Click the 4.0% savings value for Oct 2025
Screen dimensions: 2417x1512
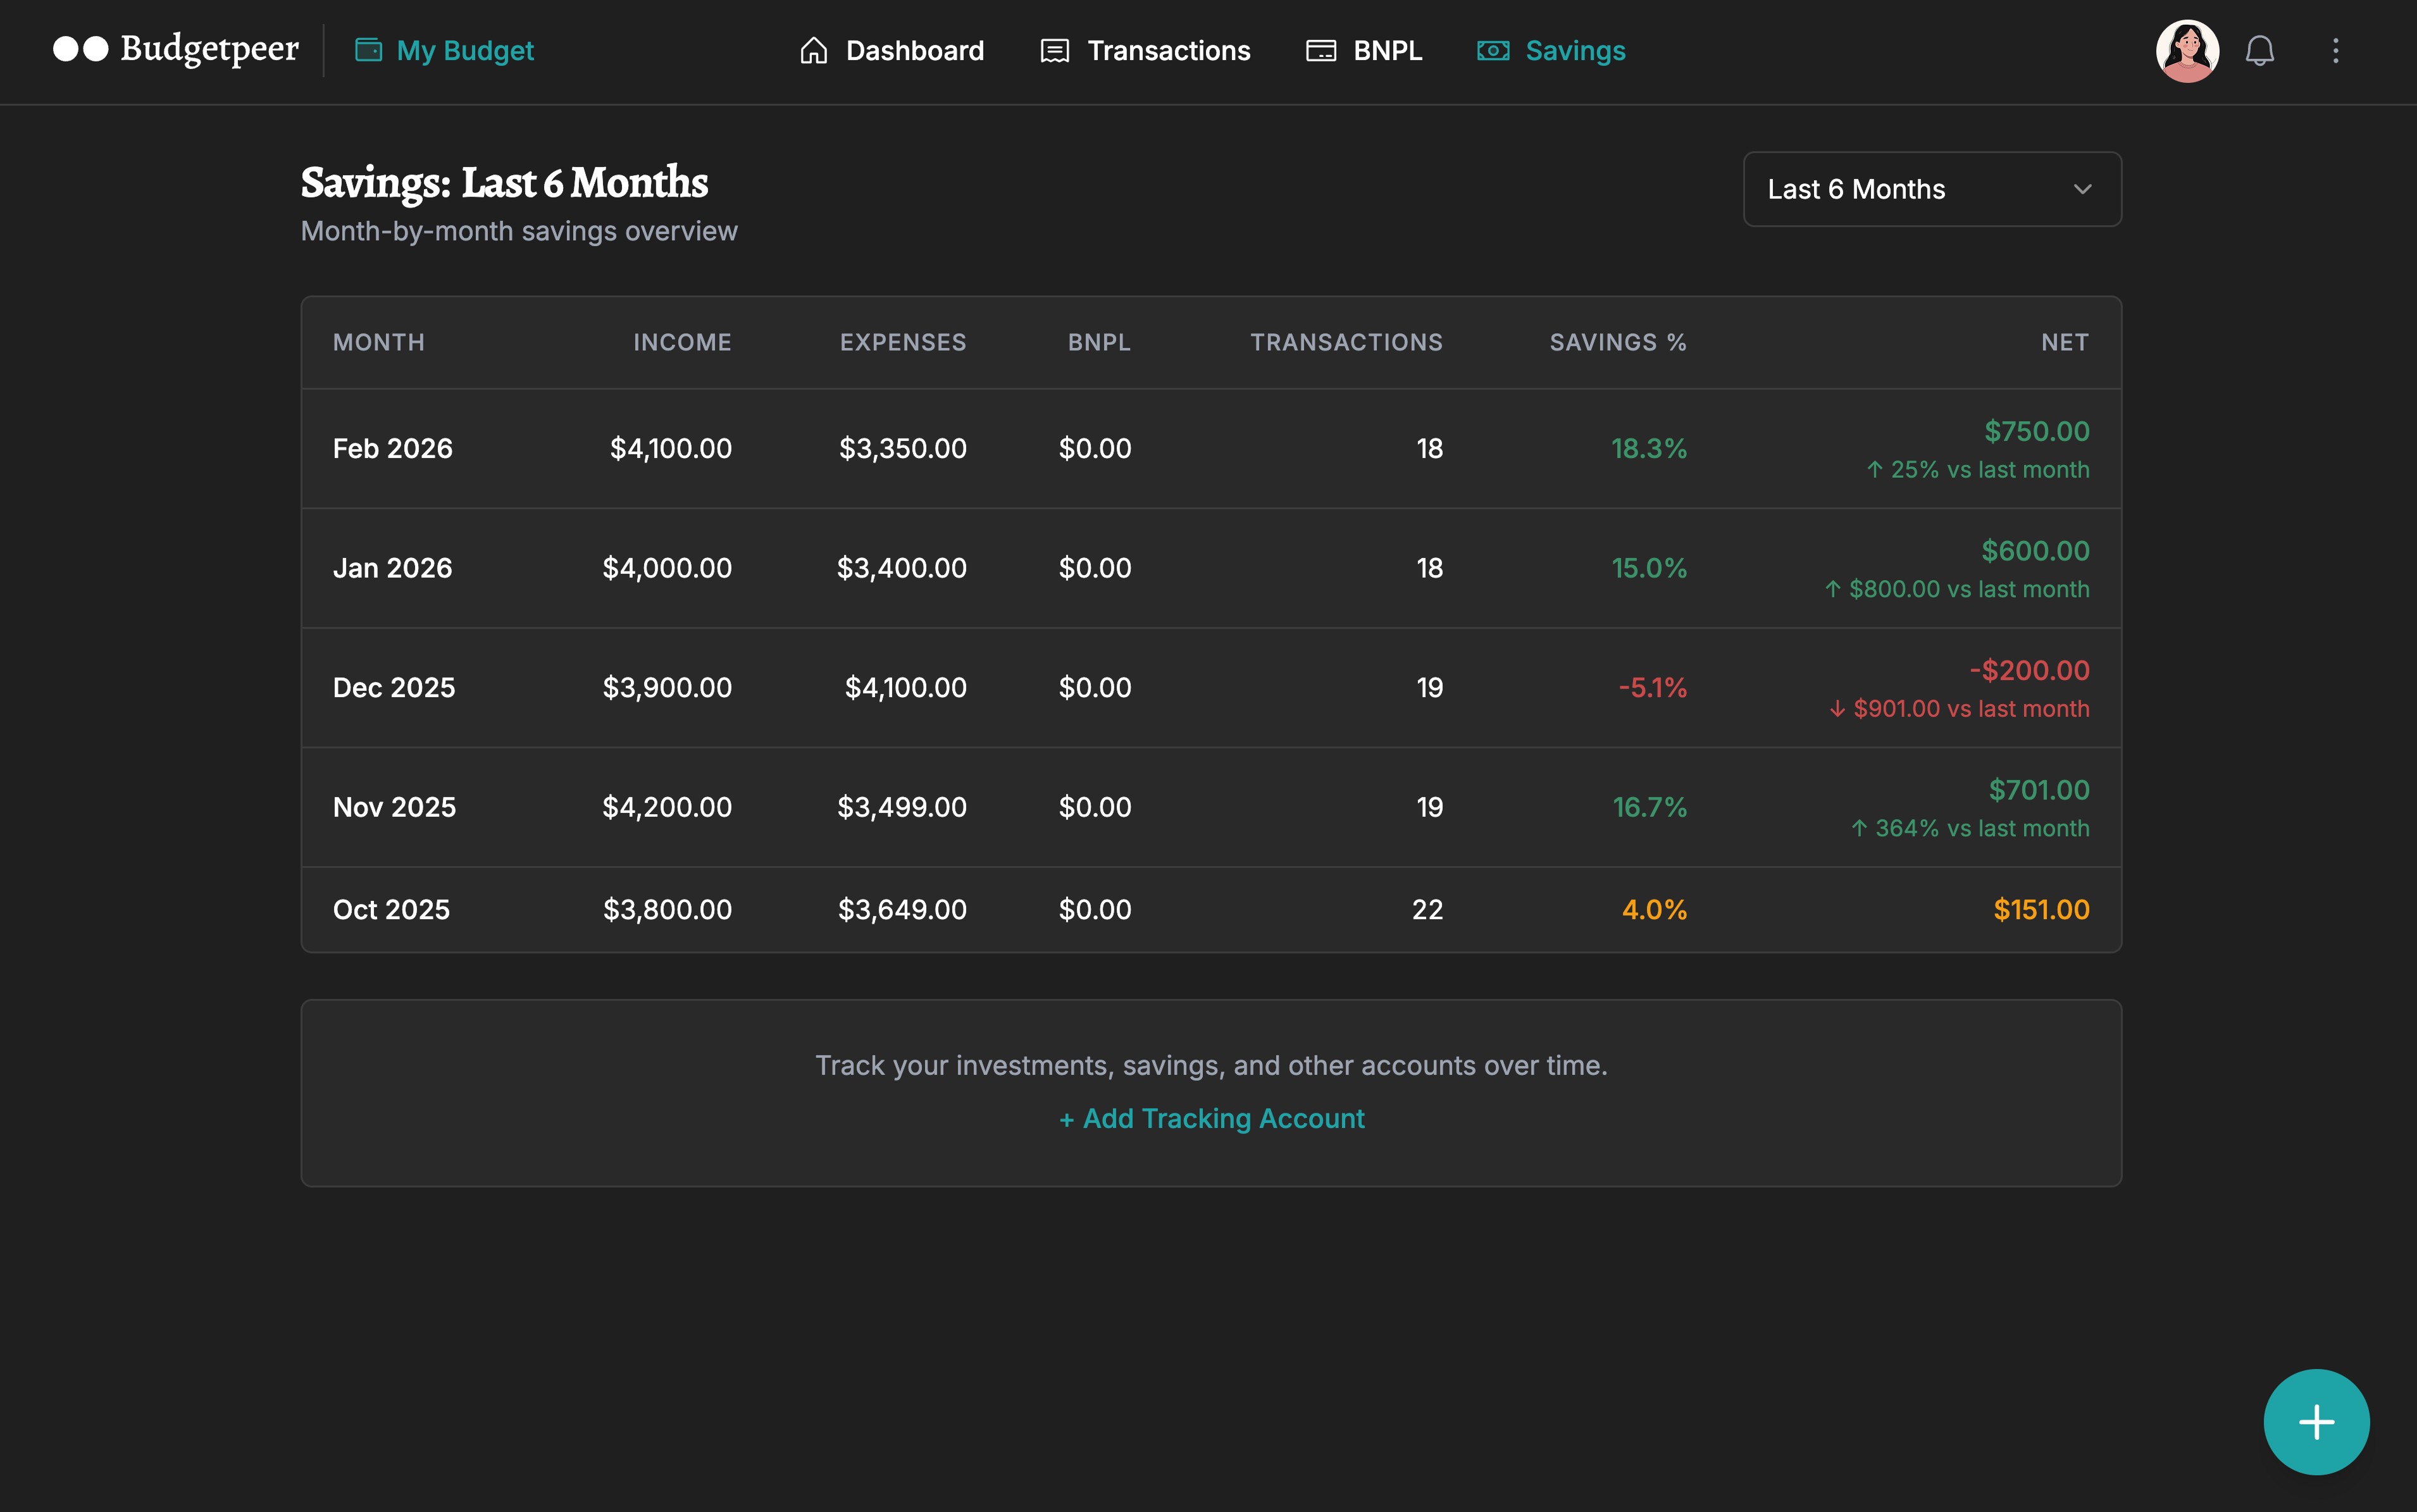pyautogui.click(x=1654, y=909)
